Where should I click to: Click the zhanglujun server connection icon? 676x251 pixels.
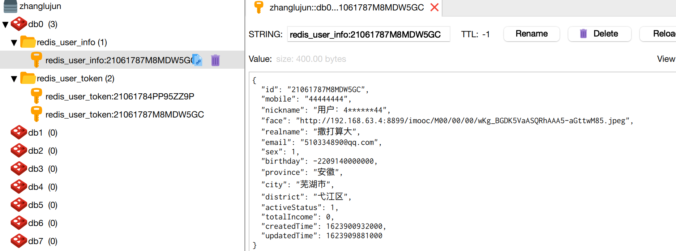(x=10, y=6)
